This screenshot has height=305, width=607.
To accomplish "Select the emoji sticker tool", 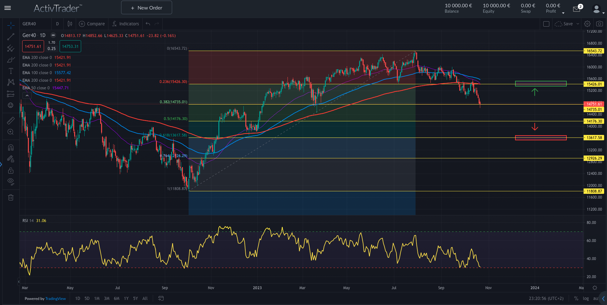I will point(11,105).
